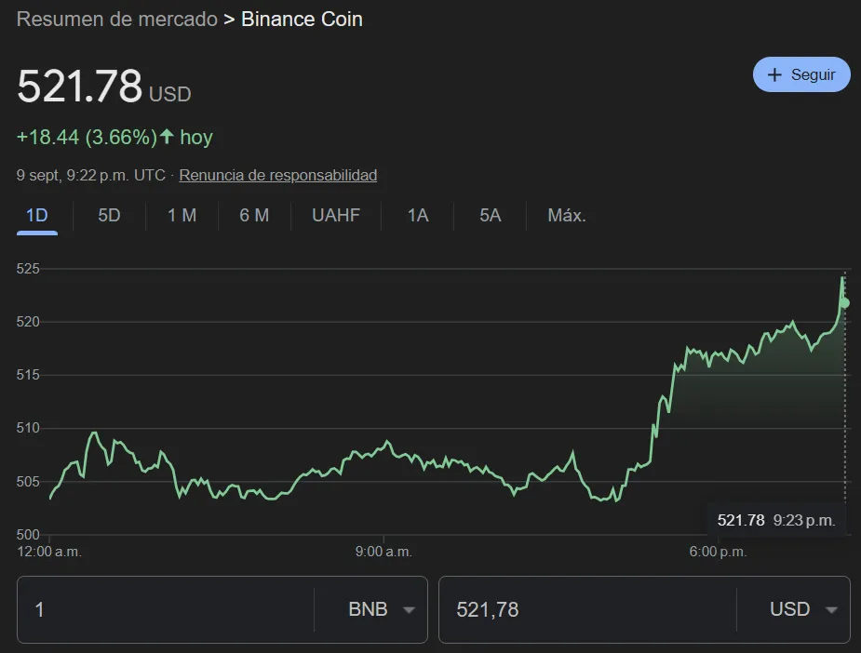Click the green chart endpoint marker
Viewport: 861px width, 653px height.
pos(844,303)
